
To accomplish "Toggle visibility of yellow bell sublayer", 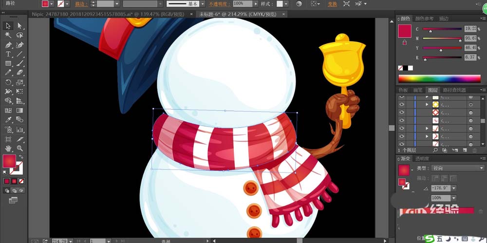I will pyautogui.click(x=402, y=104).
